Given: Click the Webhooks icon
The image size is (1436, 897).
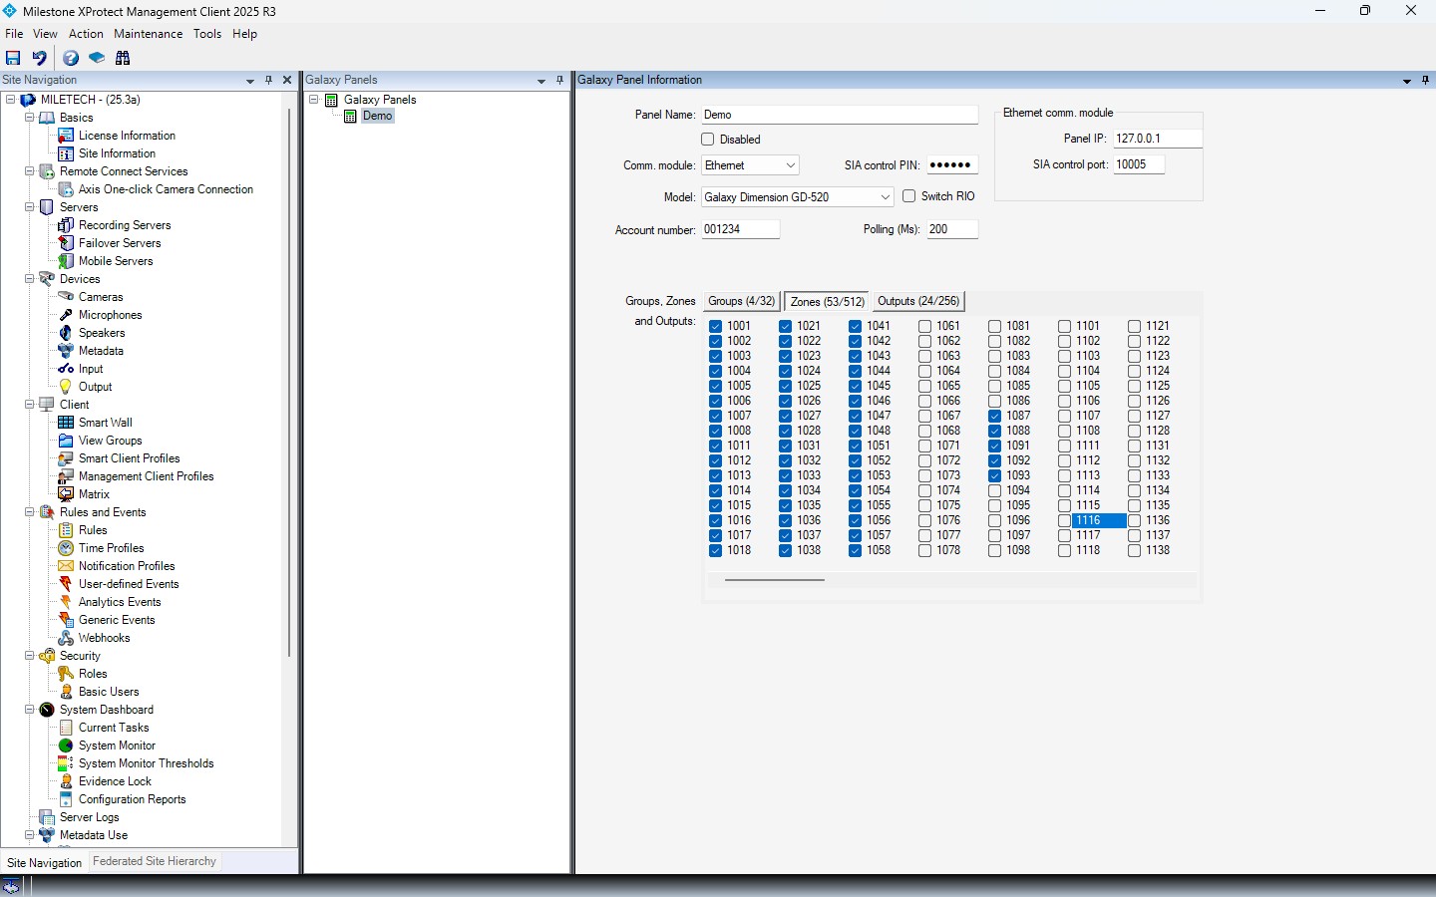Looking at the screenshot, I should coord(66,638).
